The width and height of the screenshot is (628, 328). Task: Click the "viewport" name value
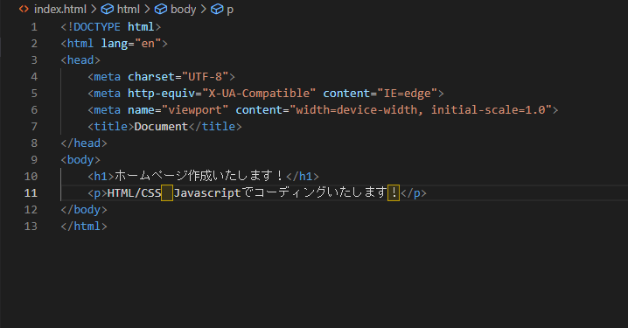coord(195,109)
